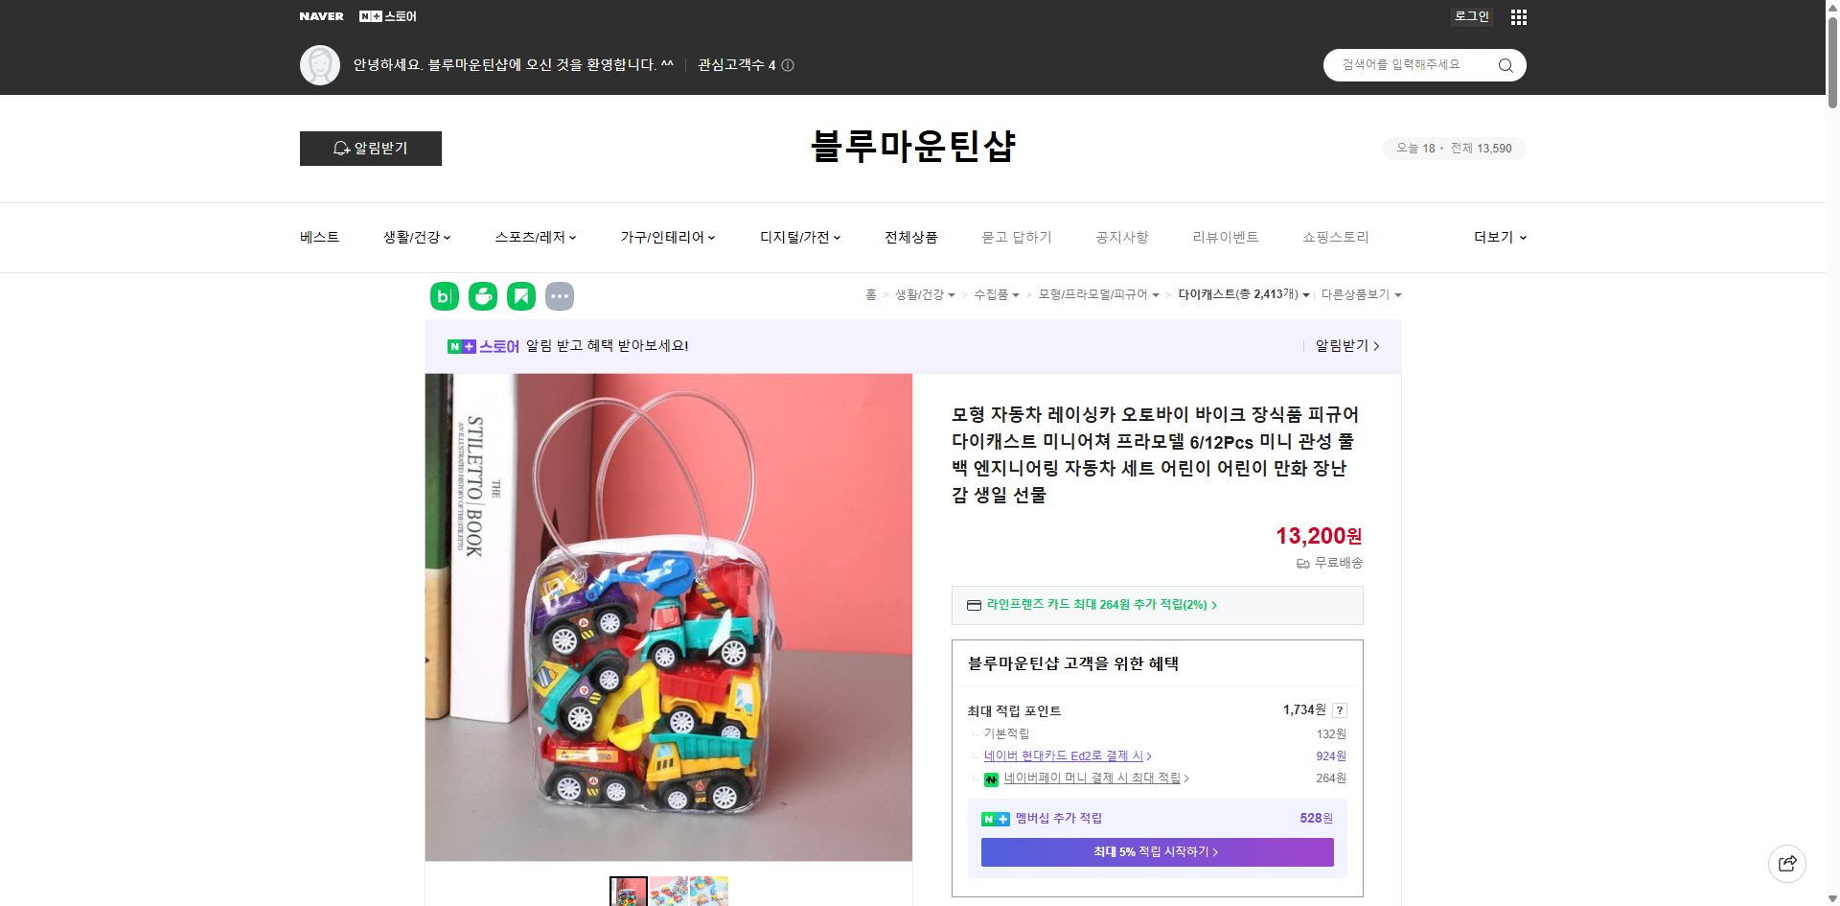Click the shop profile avatar
Screen dimensions: 1840x906
coord(320,64)
